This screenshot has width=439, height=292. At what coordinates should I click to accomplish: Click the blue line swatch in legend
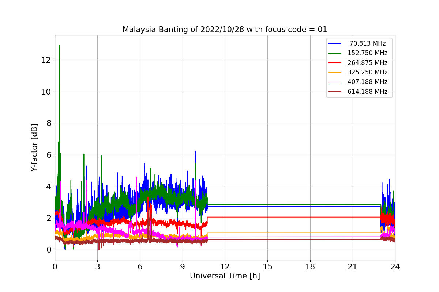[x=335, y=43]
